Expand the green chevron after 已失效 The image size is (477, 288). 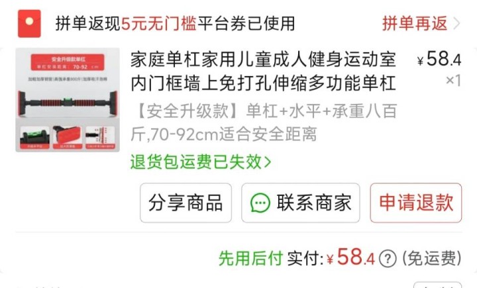pos(268,162)
